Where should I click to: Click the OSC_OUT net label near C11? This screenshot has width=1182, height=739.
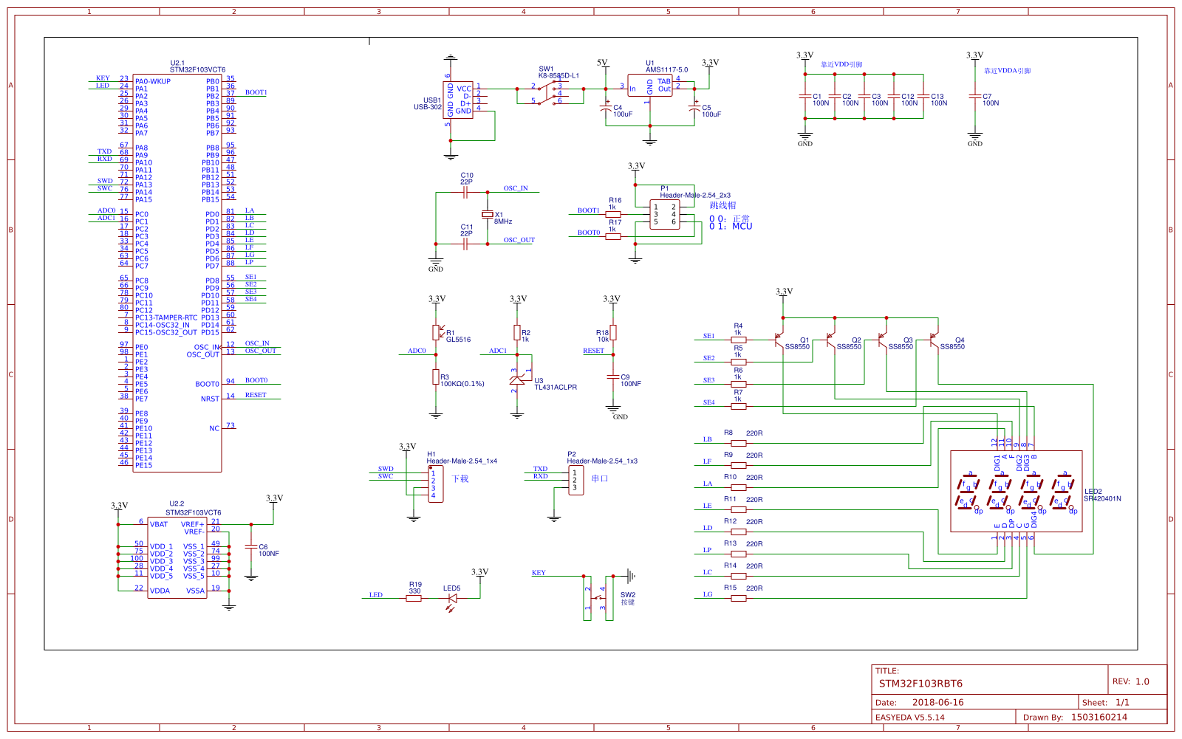pos(519,240)
